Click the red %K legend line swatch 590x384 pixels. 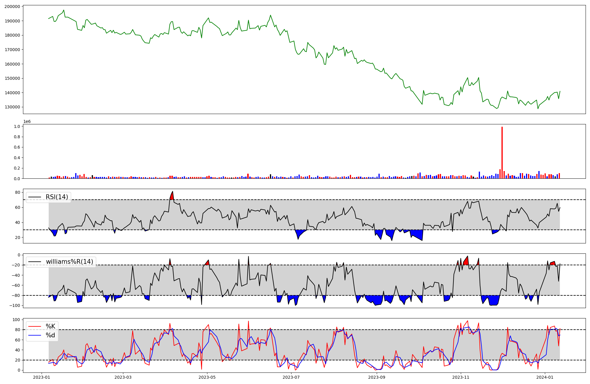[x=34, y=326]
